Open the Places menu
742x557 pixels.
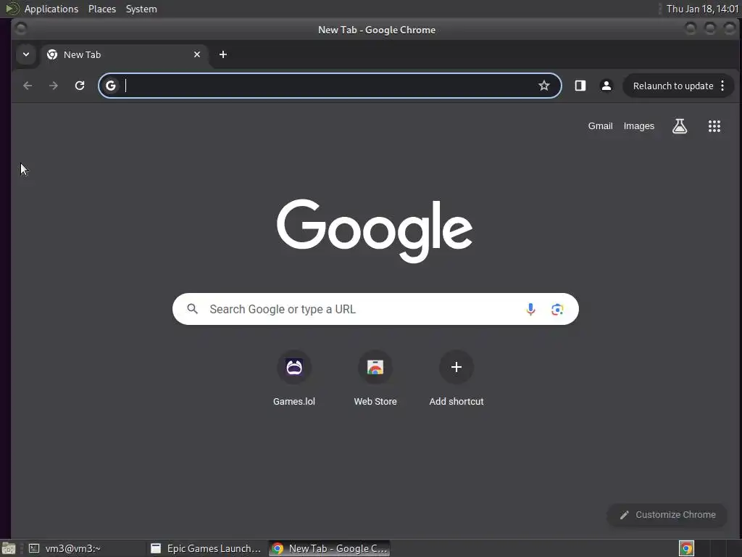tap(102, 9)
